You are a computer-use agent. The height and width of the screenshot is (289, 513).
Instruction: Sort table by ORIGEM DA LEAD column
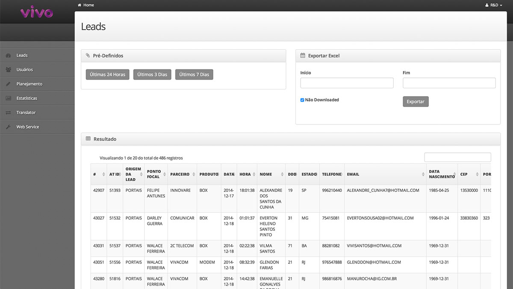[x=134, y=174]
